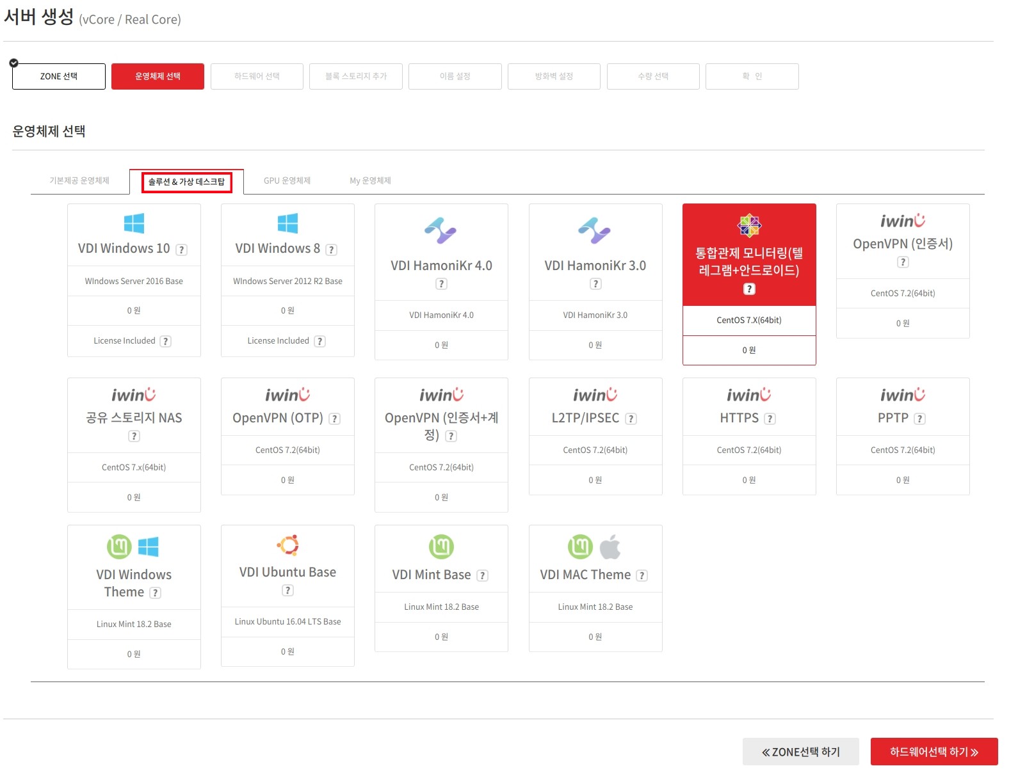1018x773 pixels.
Task: Click the iwinv logo on OpenVPN (인증서) card
Action: pos(903,221)
